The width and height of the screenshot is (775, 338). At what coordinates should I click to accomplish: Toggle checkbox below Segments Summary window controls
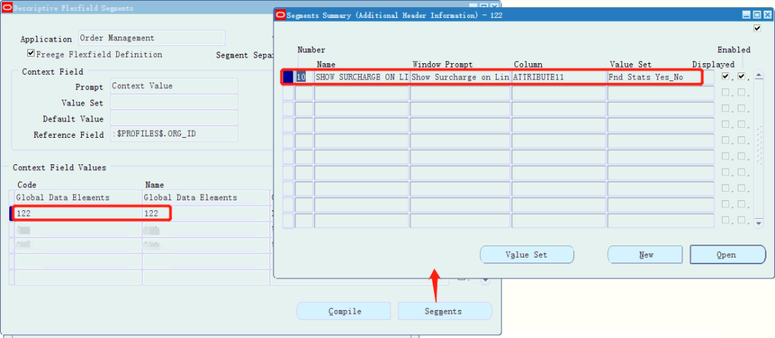757,29
